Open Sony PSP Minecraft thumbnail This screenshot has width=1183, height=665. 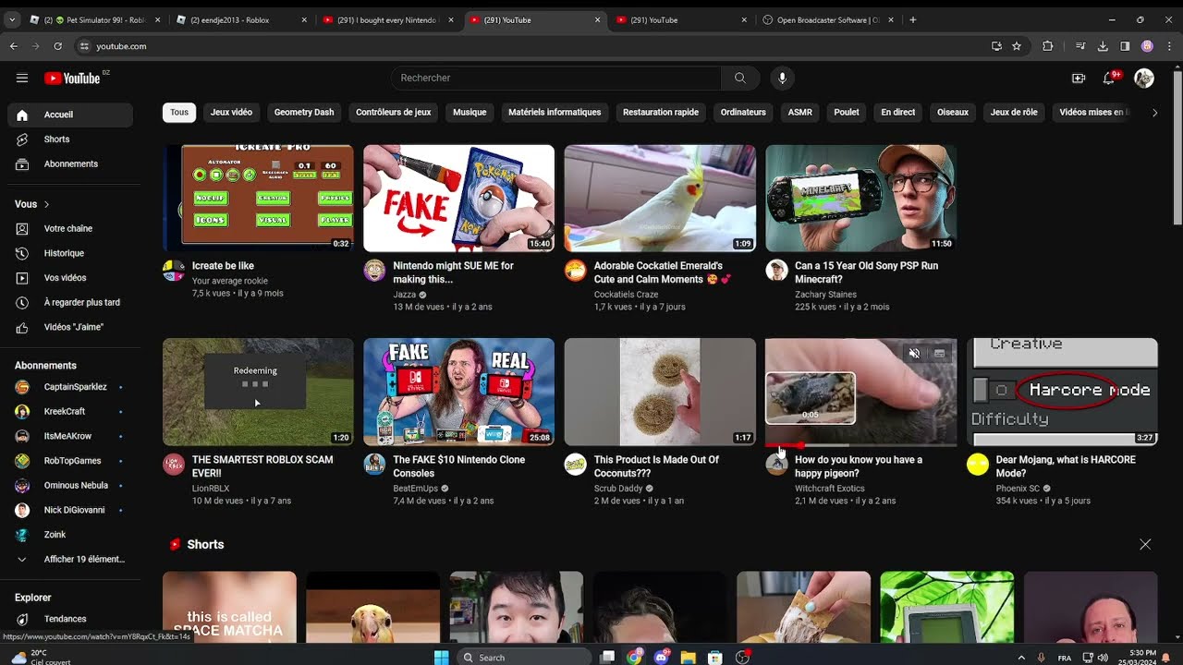(860, 198)
